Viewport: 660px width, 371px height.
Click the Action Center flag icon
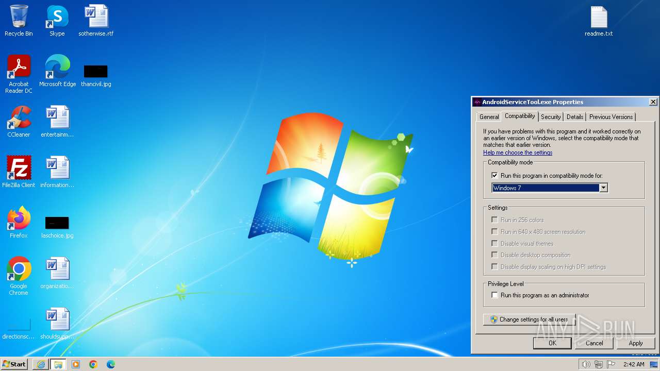(611, 364)
